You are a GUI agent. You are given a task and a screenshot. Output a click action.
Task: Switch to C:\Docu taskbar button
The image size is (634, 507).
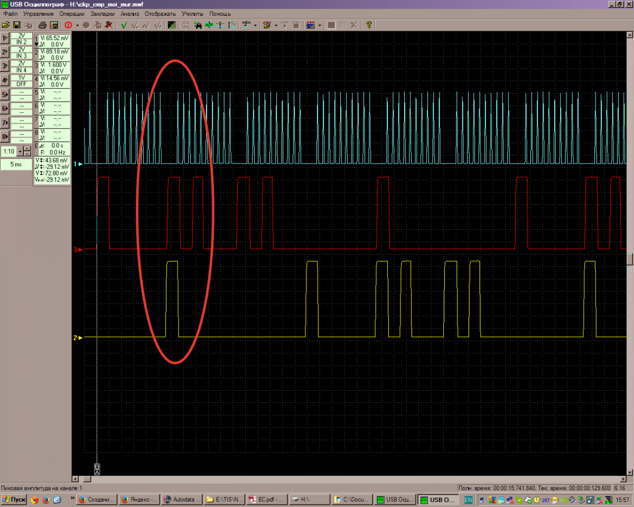tap(352, 500)
